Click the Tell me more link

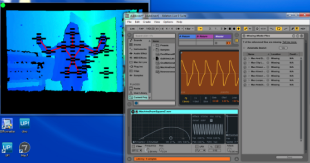290,42
